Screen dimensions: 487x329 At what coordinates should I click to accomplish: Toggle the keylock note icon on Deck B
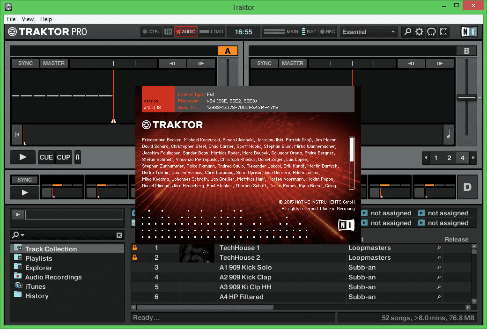click(449, 134)
